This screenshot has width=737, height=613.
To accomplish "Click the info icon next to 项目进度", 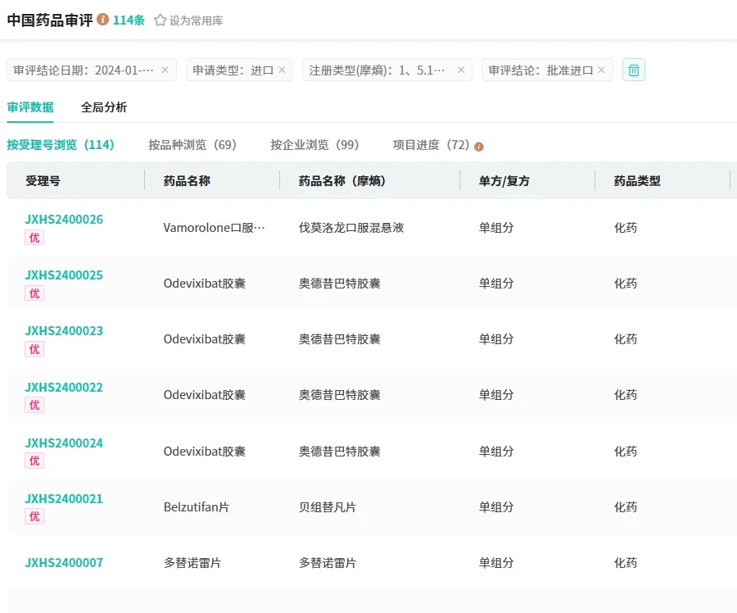I will click(479, 147).
